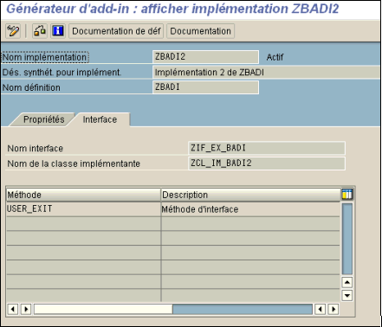Switch to the Propriétés tab

point(44,119)
